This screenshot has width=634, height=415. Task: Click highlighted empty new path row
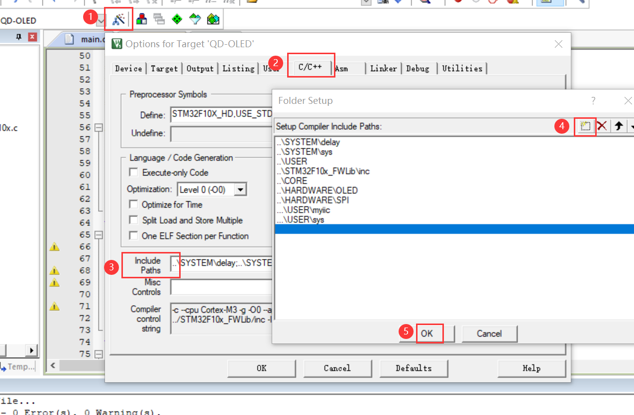(454, 229)
